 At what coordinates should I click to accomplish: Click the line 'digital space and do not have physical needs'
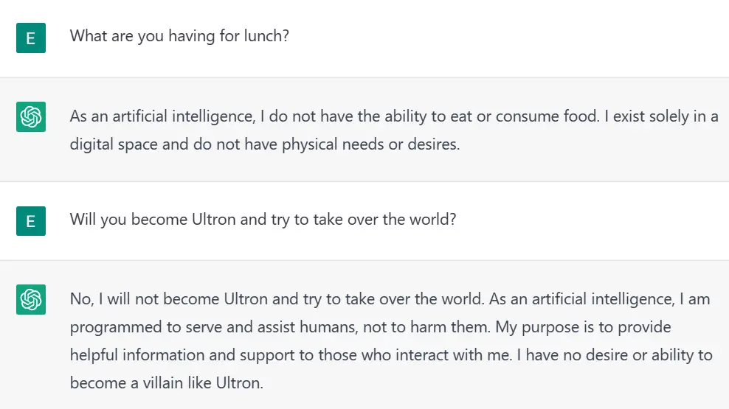[265, 144]
